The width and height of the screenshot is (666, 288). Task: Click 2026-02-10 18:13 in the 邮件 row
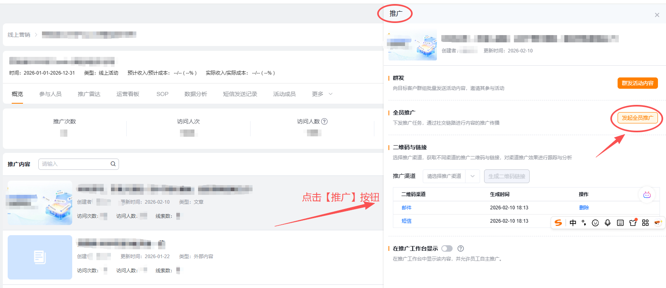click(509, 208)
